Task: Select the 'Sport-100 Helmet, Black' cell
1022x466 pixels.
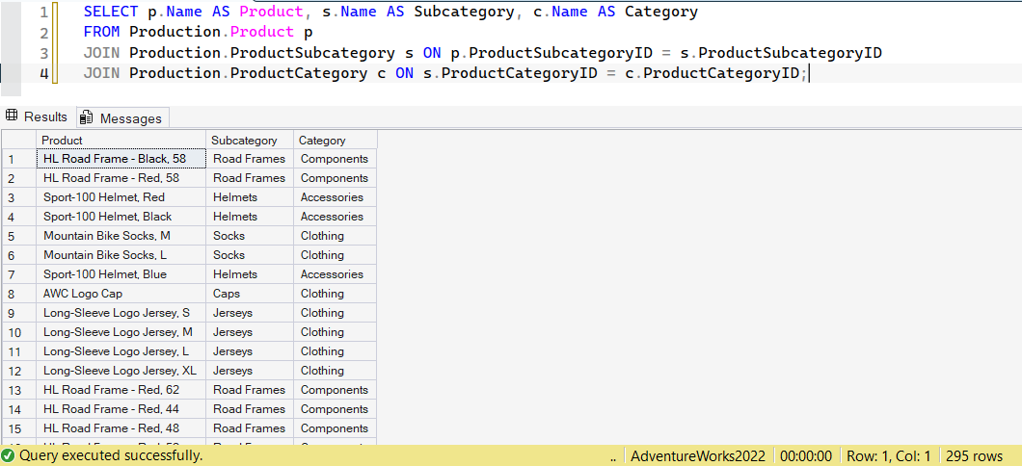Action: 121,216
